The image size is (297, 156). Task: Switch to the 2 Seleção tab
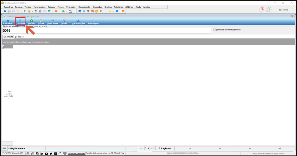click(19, 37)
